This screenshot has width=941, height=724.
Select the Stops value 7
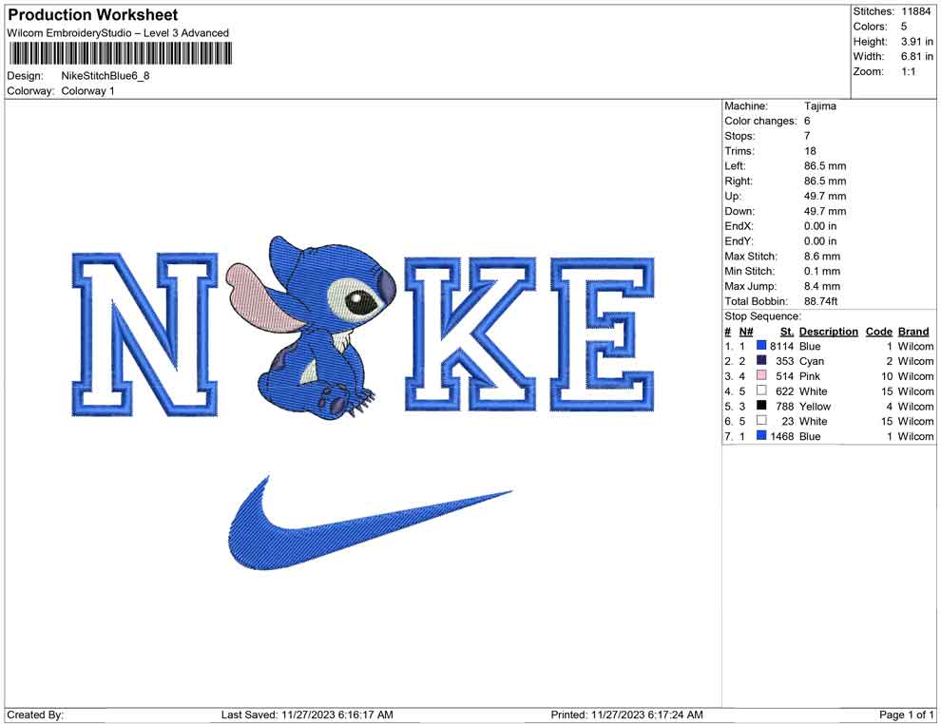(x=807, y=136)
